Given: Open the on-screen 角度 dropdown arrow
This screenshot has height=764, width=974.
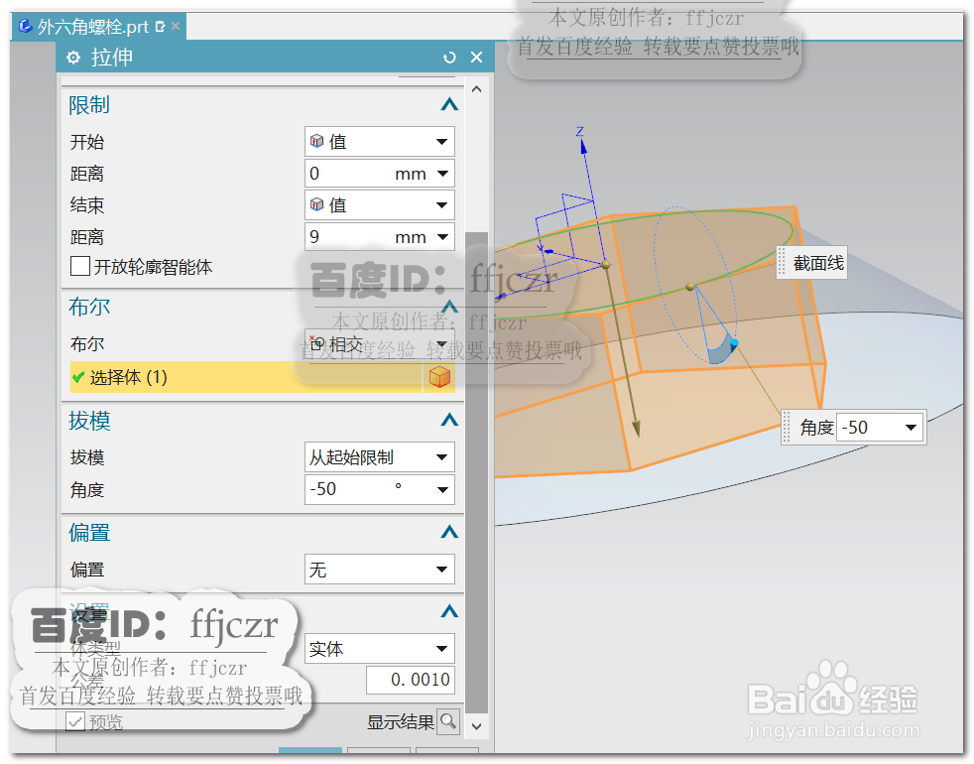Looking at the screenshot, I should (x=911, y=428).
